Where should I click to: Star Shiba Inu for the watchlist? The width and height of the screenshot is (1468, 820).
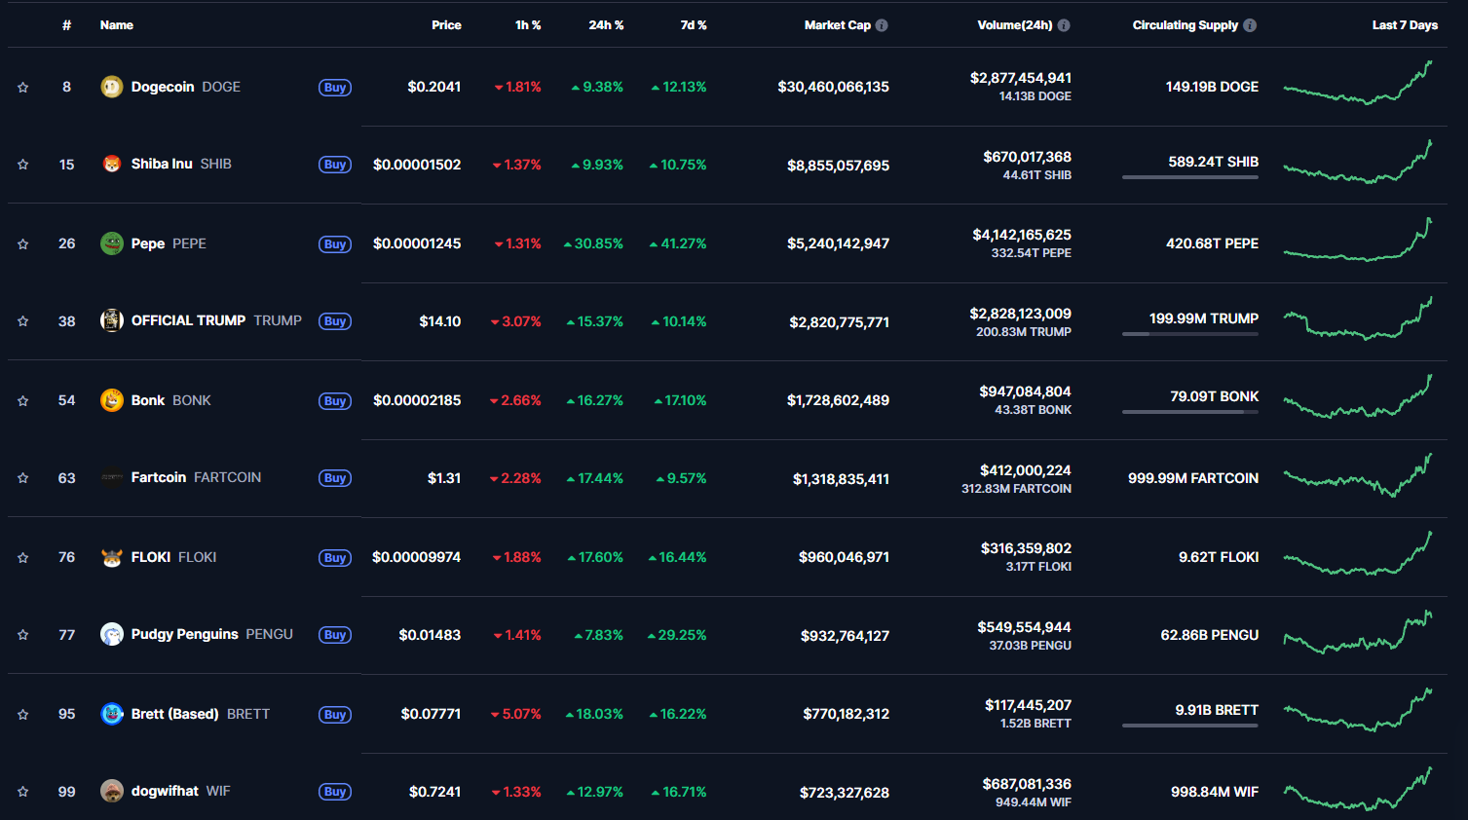(x=22, y=165)
